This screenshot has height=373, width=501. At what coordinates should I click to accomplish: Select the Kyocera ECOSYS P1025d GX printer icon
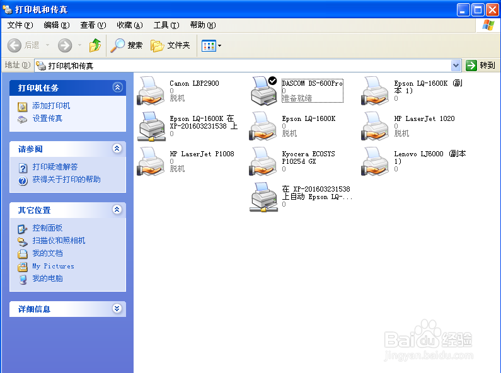(x=263, y=161)
